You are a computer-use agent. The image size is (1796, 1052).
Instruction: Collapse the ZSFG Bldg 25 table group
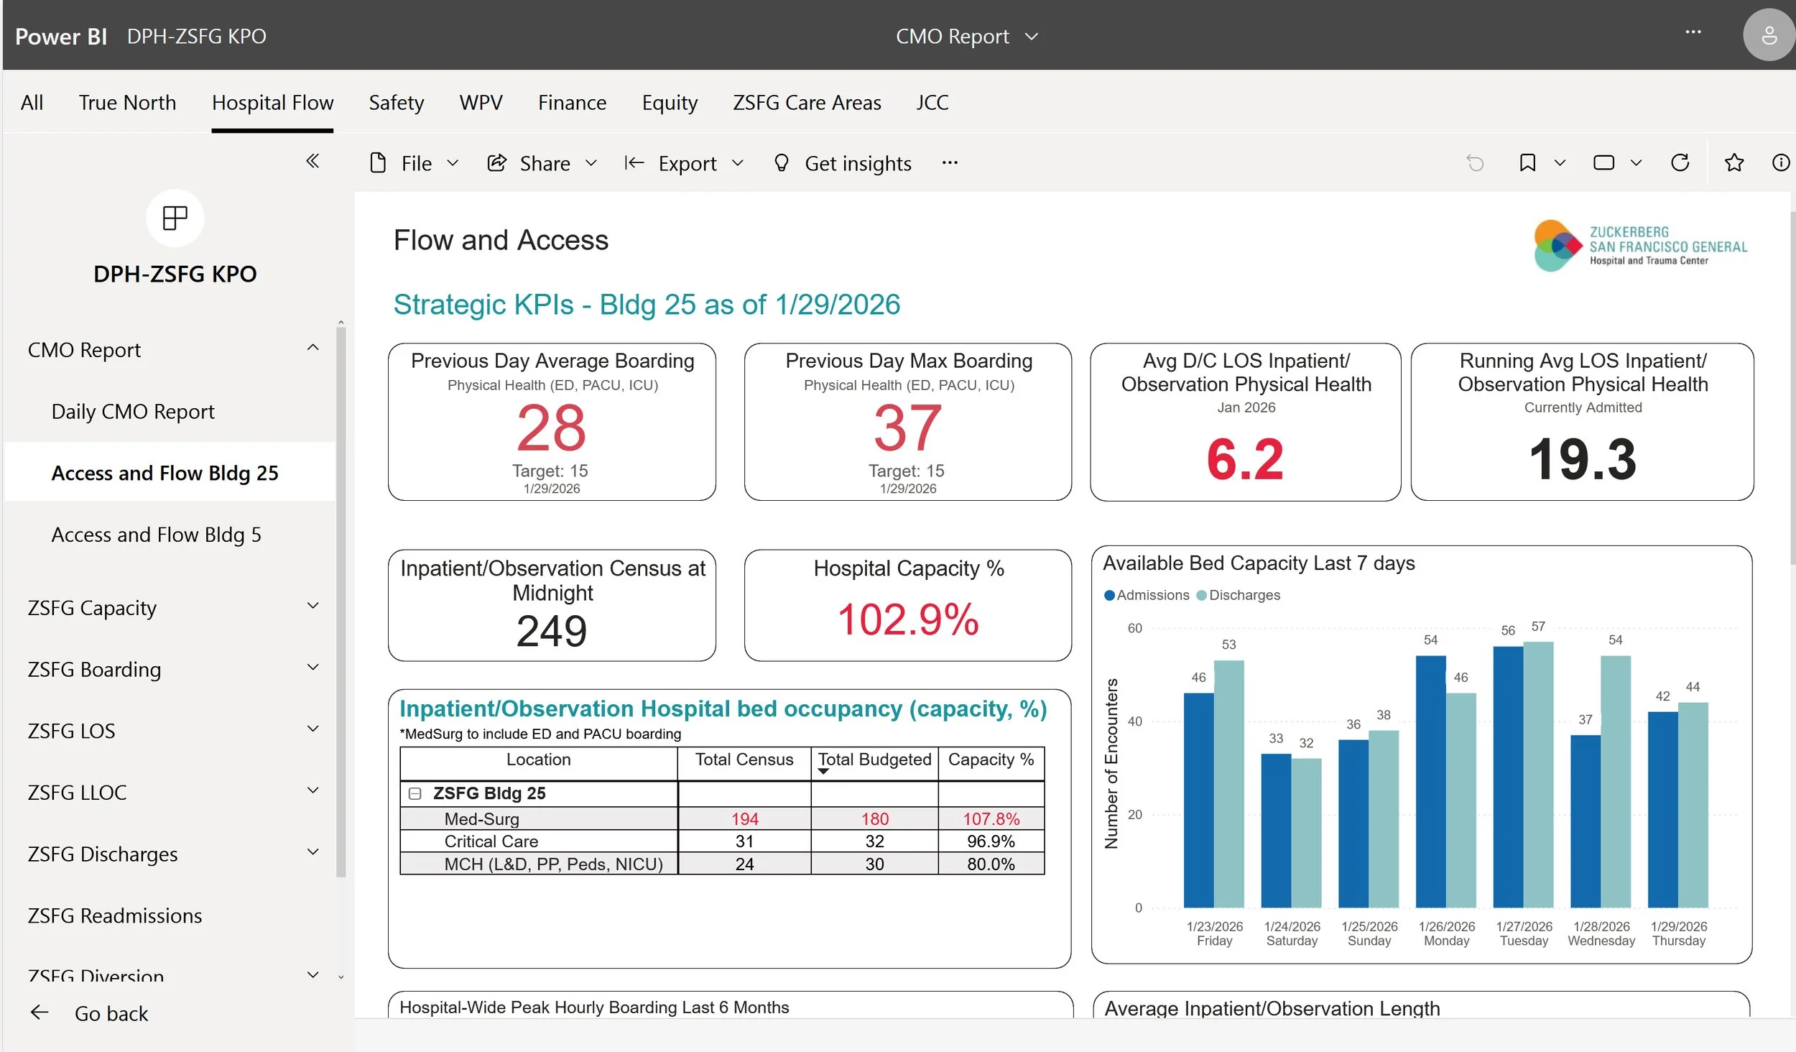[x=415, y=793]
